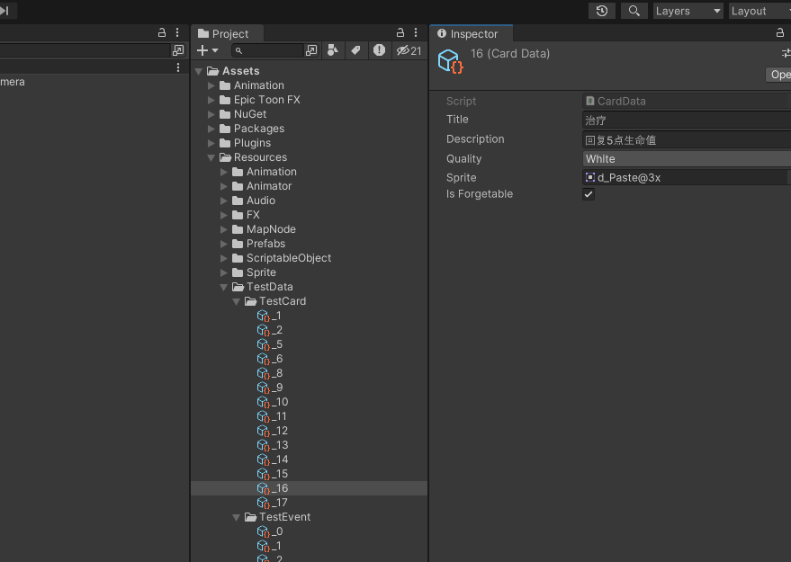
Task: Open the Quality dropdown showing White
Action: click(686, 159)
